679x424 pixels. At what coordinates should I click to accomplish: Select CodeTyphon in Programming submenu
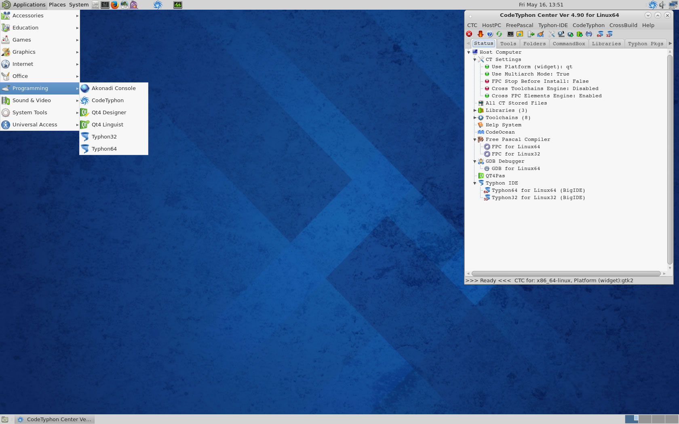pyautogui.click(x=114, y=100)
